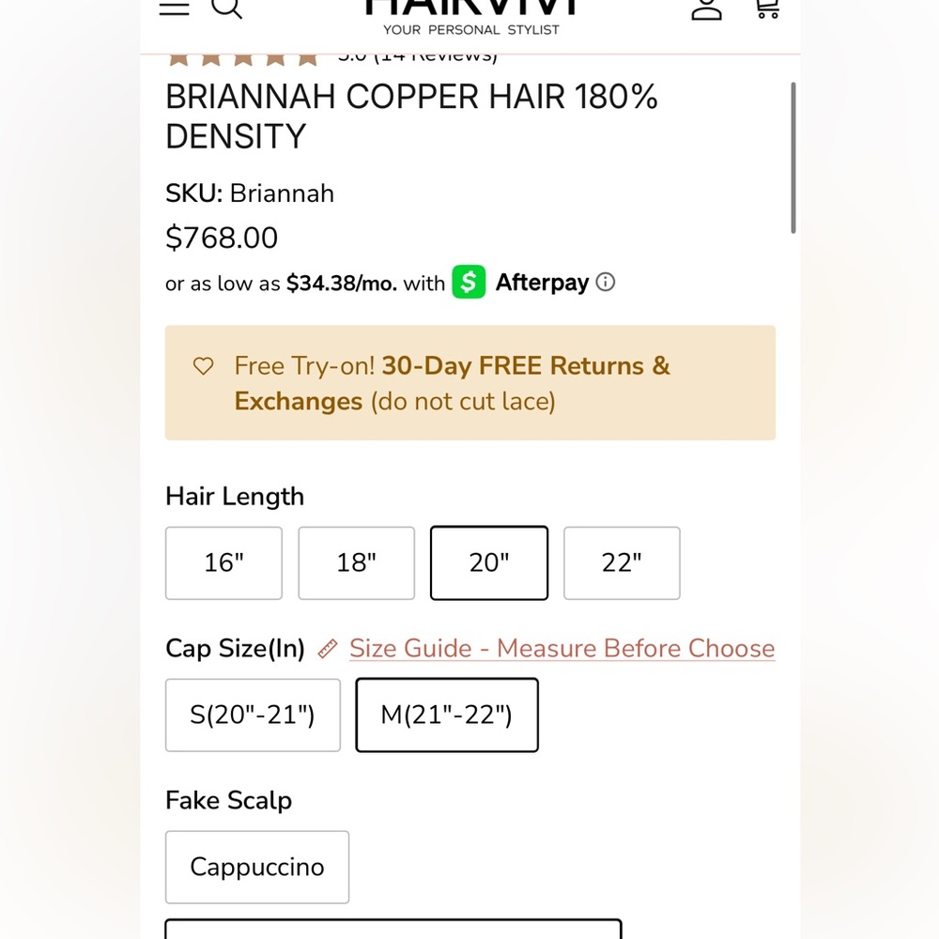Open the hamburger navigation menu
Screen dimensions: 939x939
pos(175,8)
